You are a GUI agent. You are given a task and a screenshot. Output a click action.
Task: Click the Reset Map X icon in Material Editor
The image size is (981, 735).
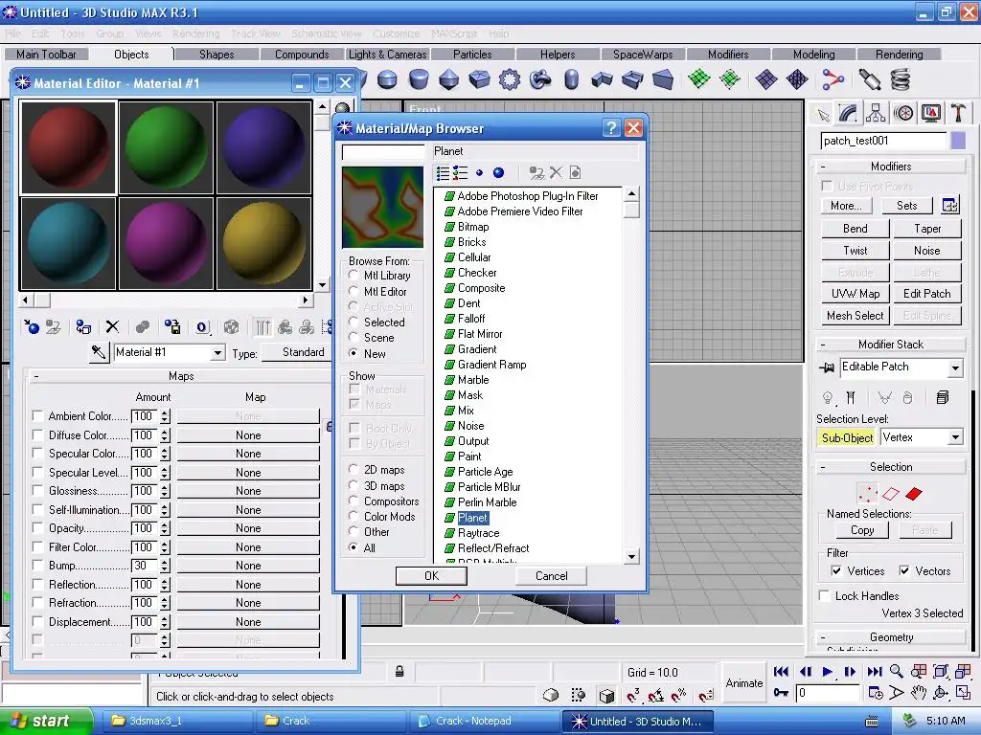(112, 327)
